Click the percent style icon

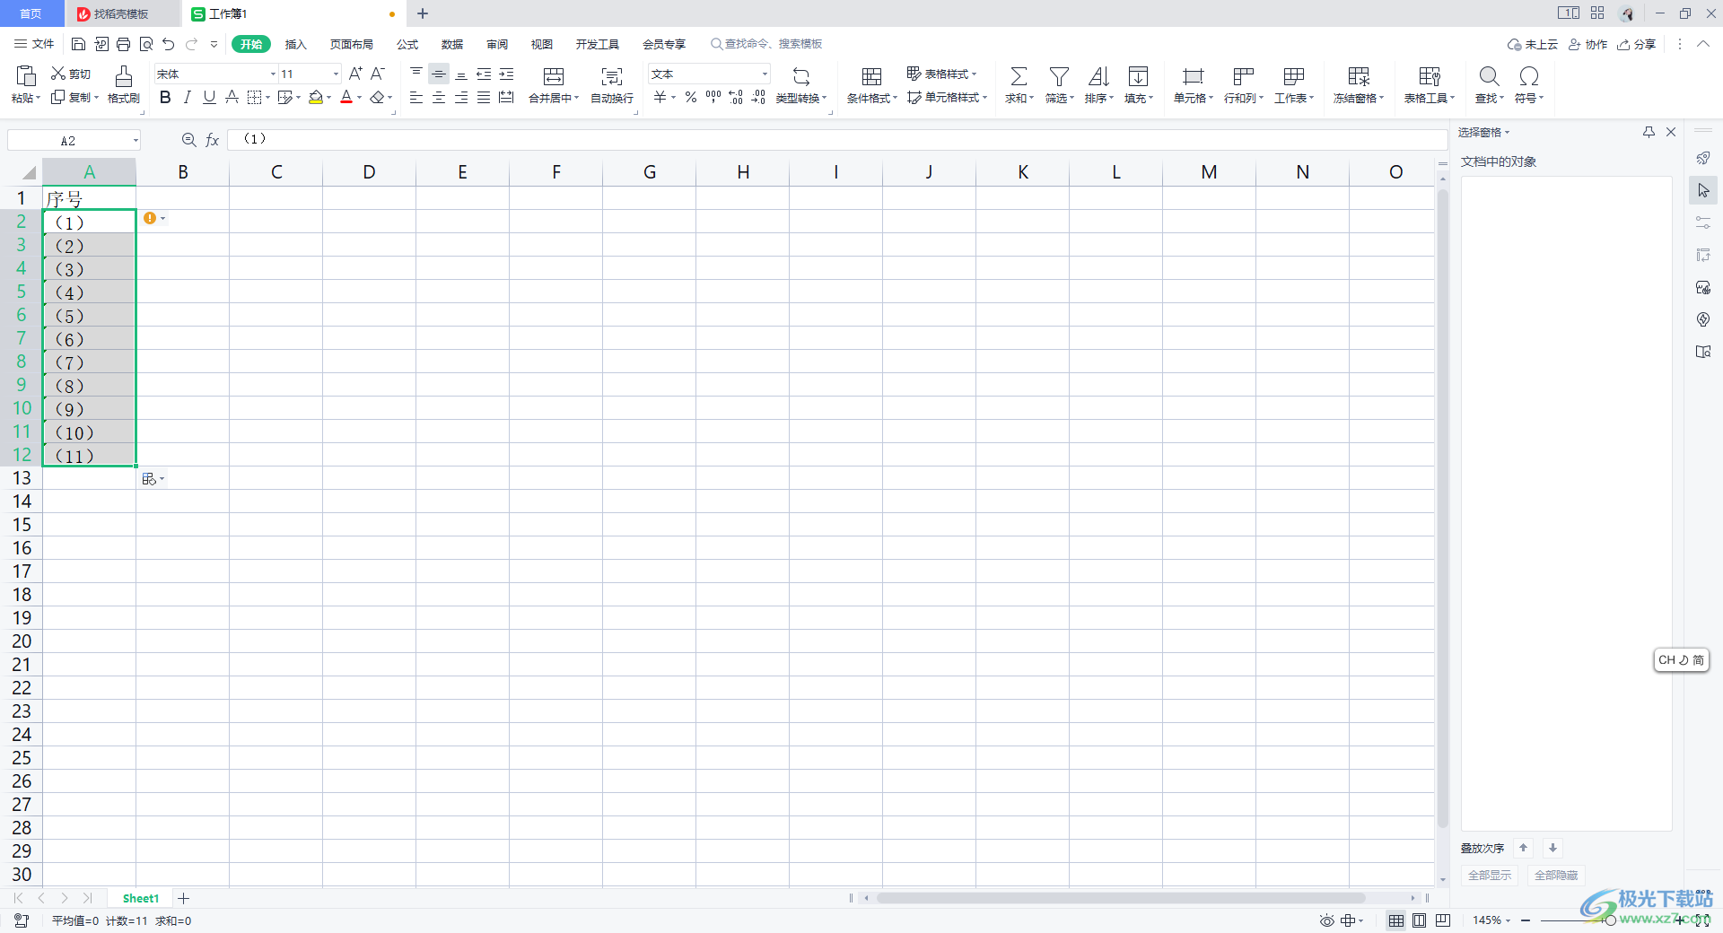point(691,97)
